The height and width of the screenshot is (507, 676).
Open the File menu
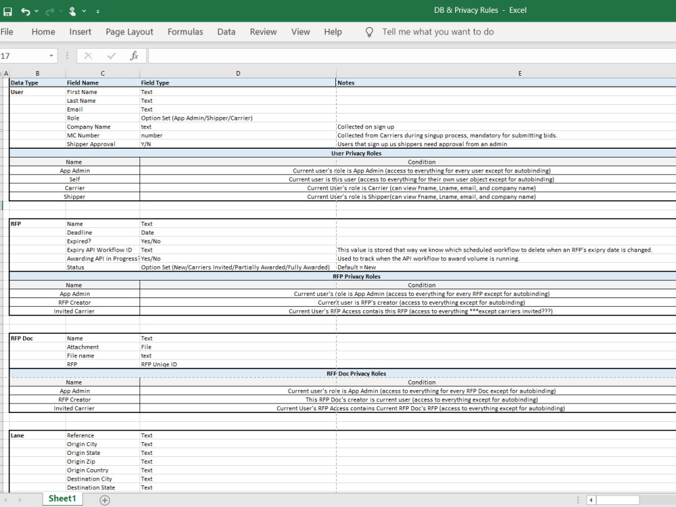pyautogui.click(x=7, y=32)
